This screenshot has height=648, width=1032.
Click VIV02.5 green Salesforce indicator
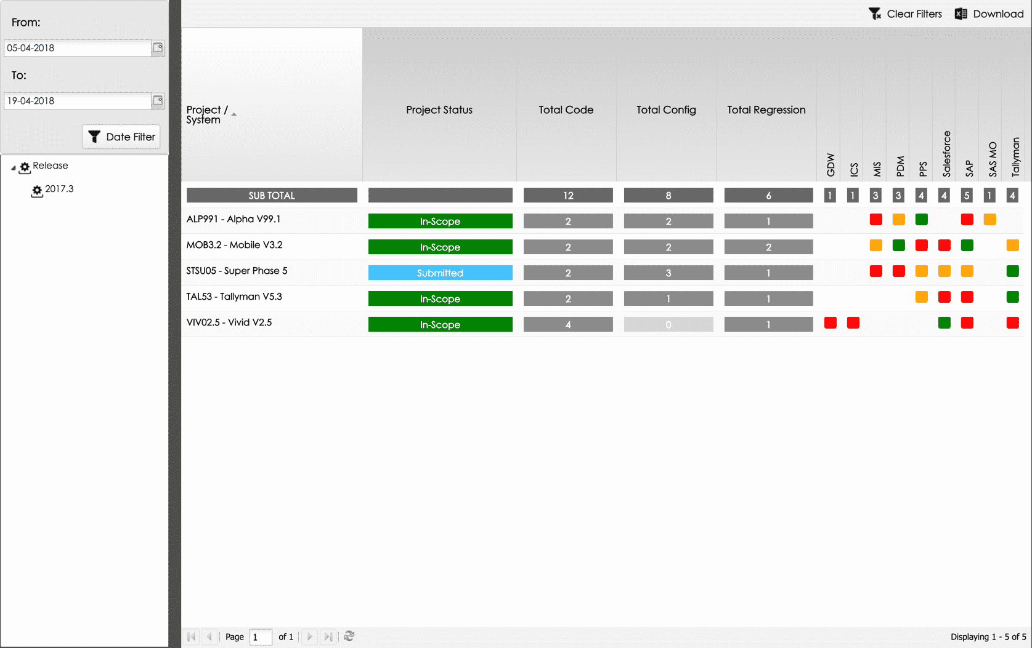tap(945, 322)
